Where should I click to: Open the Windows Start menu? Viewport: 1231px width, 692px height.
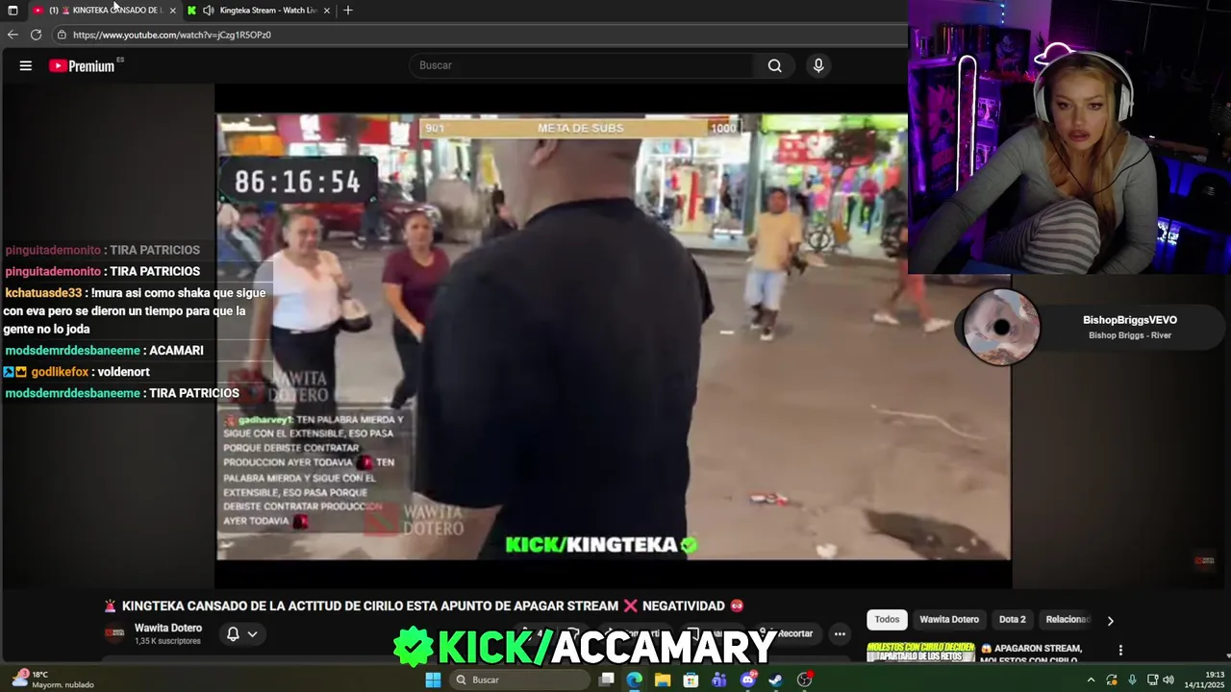433,680
